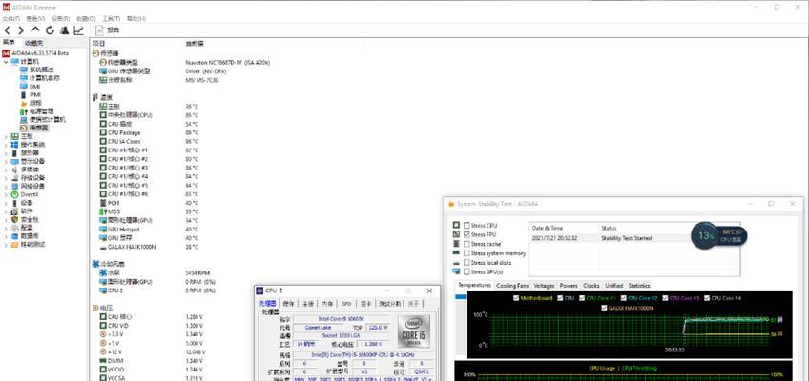This screenshot has height=381, width=809.
Task: Click the 便携式计算机 laptop icon in tree
Action: click(x=23, y=119)
